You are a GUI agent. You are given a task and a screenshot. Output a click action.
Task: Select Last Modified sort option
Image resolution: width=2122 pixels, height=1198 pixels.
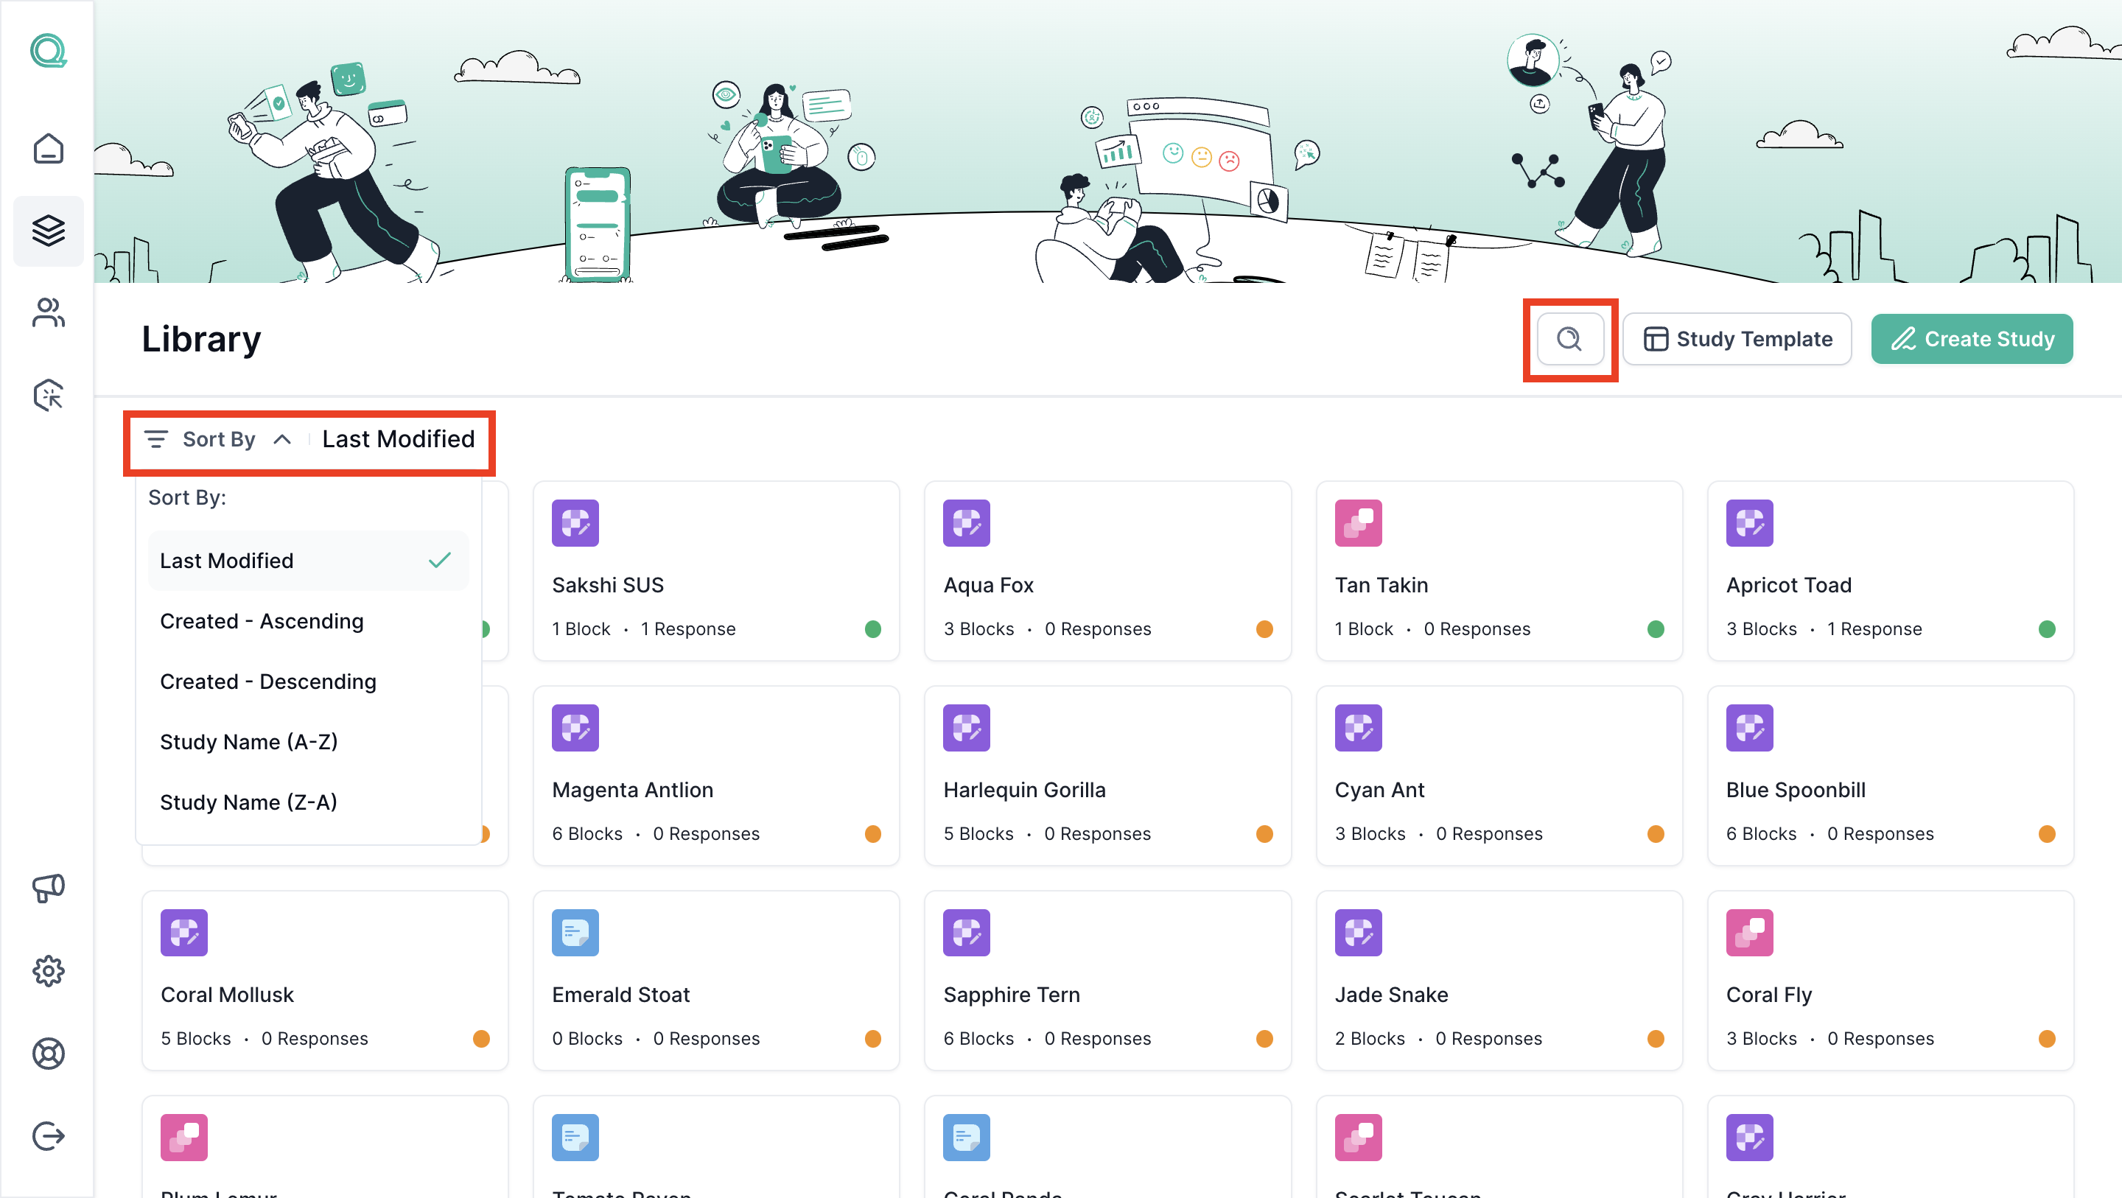(308, 560)
